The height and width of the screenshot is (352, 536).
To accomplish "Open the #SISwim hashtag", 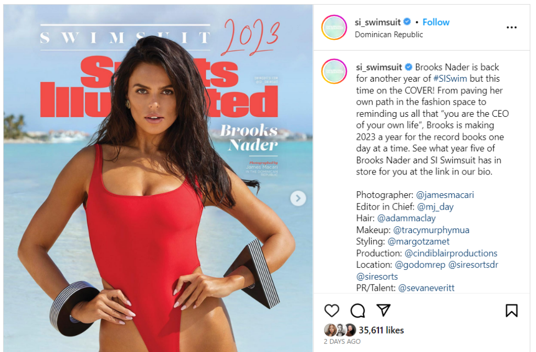I will click(450, 79).
